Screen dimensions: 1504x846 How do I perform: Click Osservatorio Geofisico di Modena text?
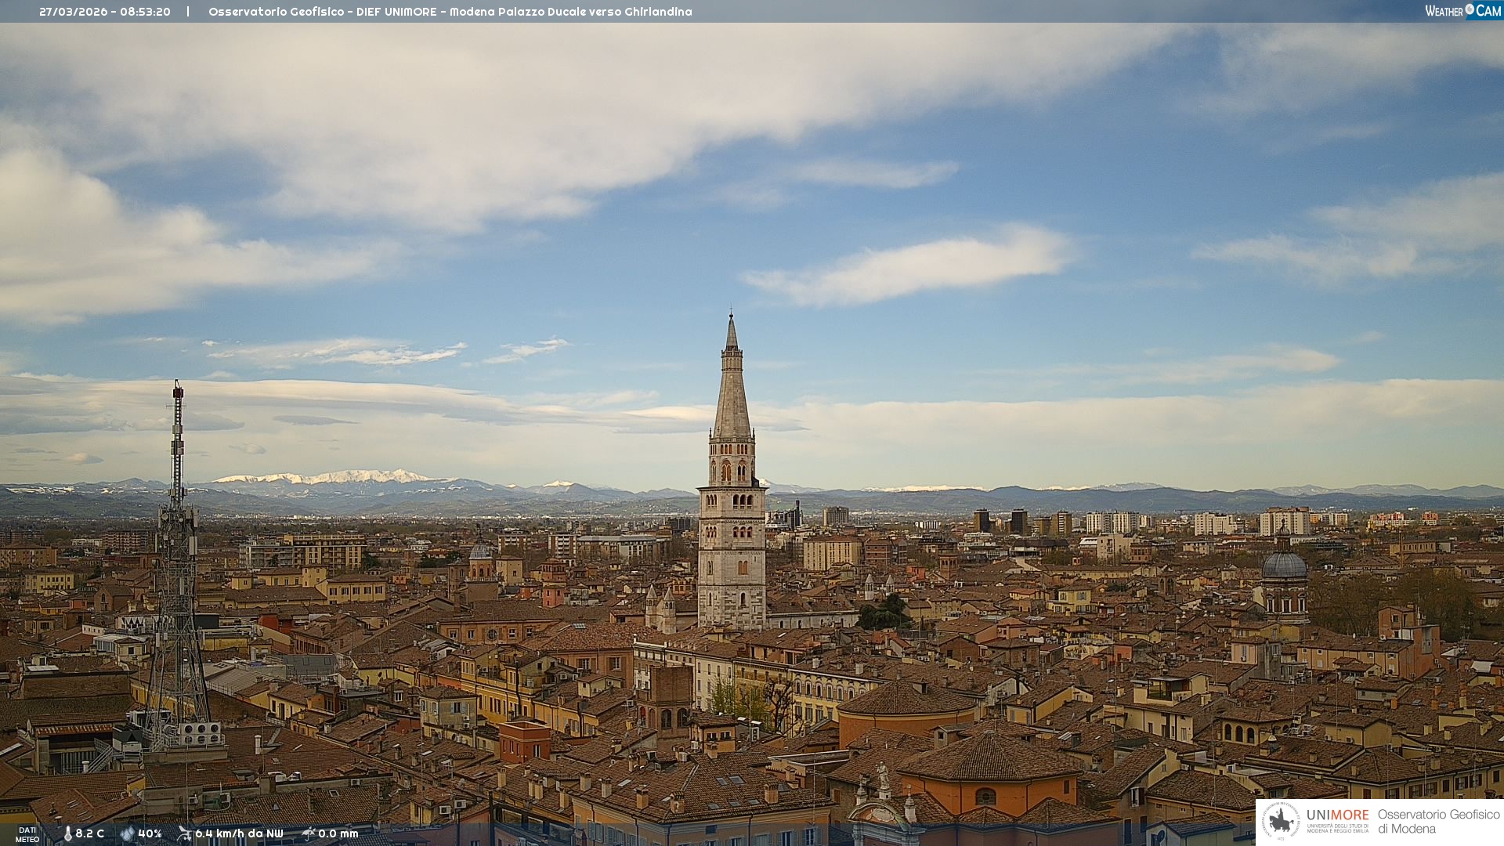pos(1438,822)
